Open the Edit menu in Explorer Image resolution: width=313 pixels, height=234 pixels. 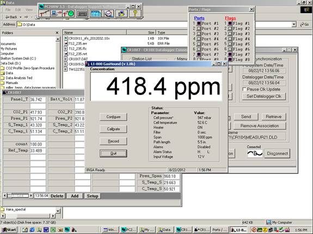pos(18,10)
